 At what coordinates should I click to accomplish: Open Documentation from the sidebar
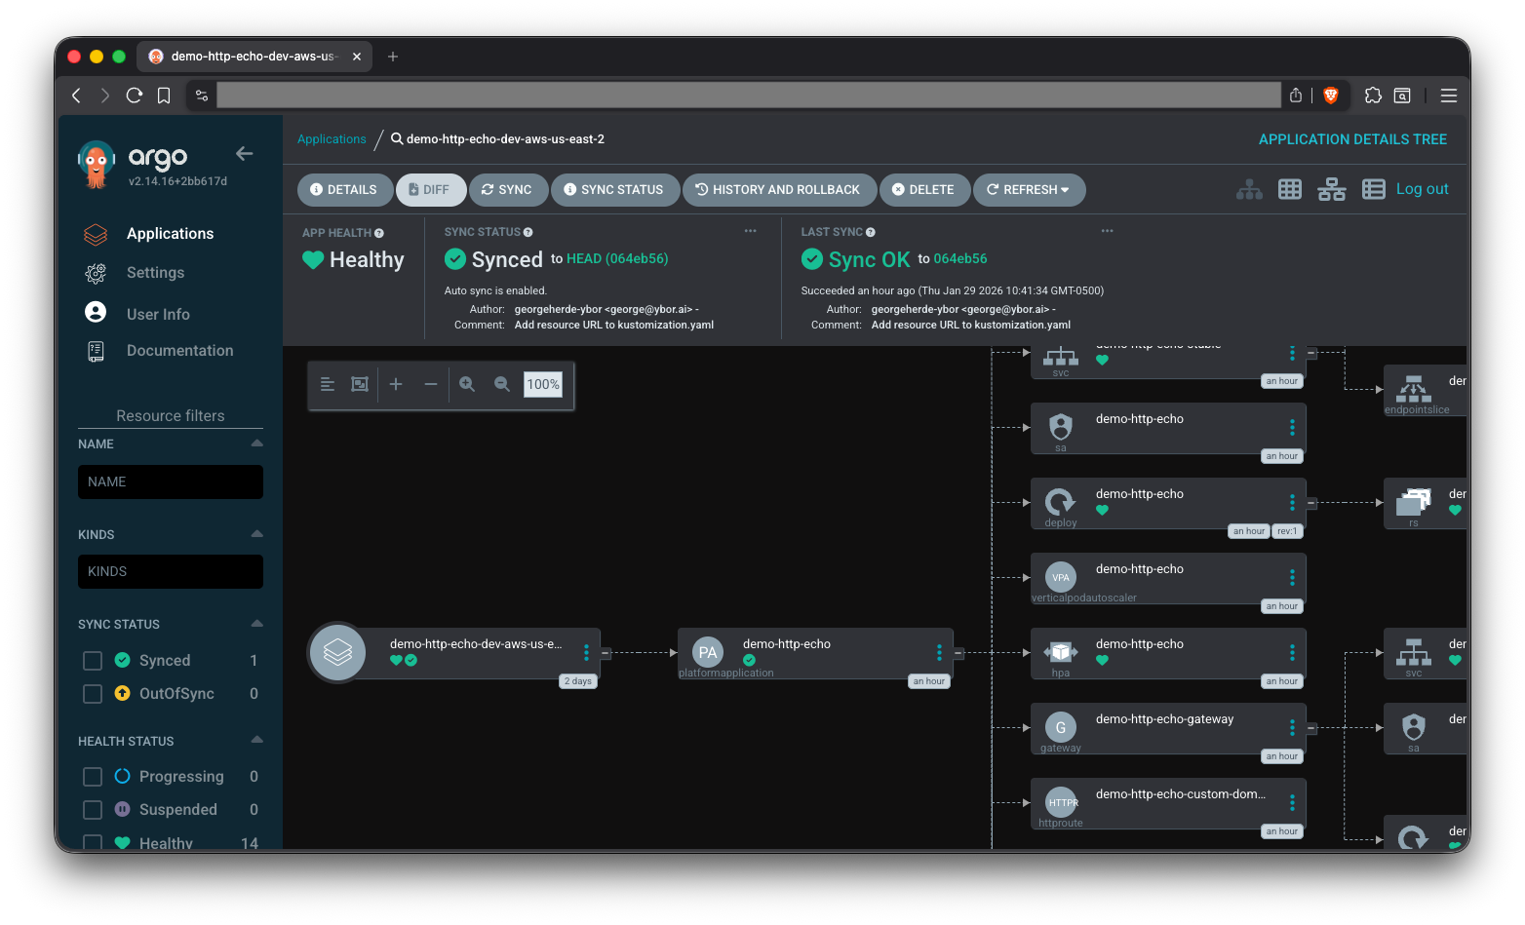click(179, 351)
